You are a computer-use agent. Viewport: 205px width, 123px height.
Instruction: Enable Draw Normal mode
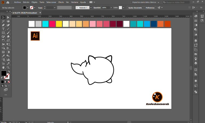click(2, 86)
